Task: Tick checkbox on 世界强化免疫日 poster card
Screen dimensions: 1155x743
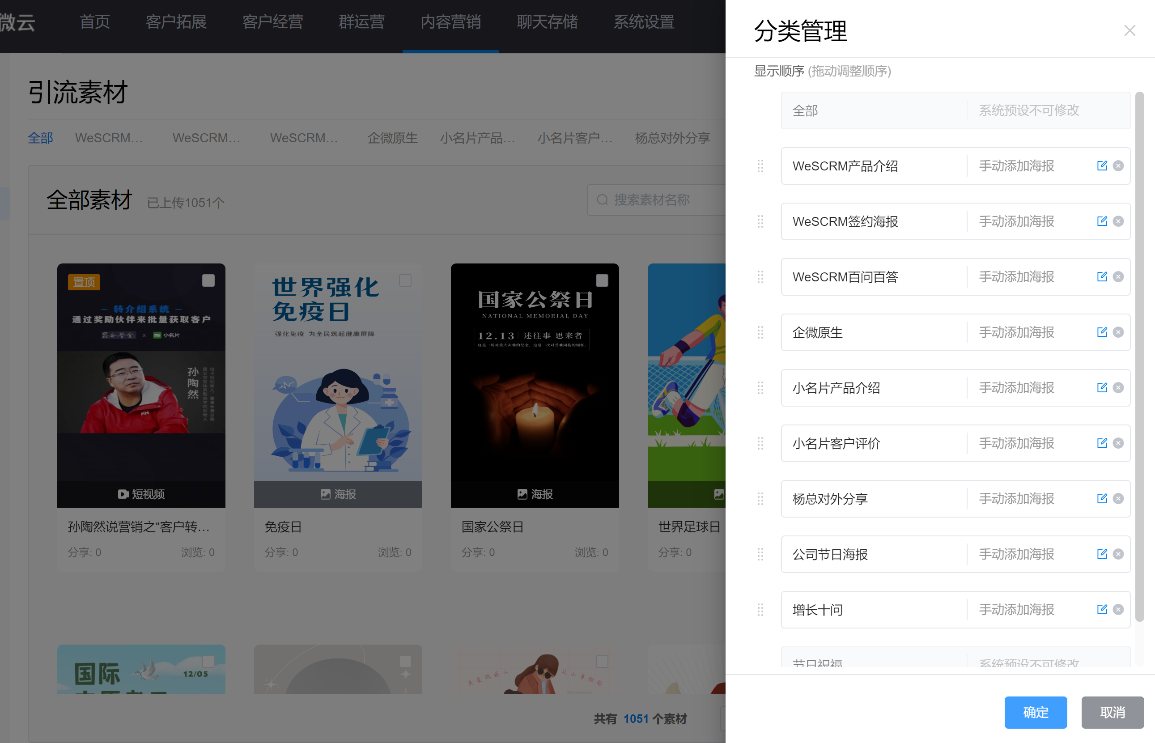Action: tap(405, 280)
